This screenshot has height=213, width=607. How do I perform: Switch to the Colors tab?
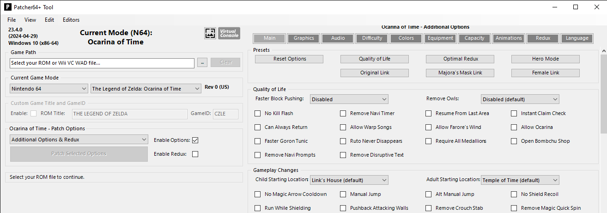click(407, 38)
